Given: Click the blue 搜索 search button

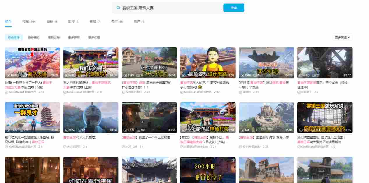Looking at the screenshot, I should [x=234, y=8].
